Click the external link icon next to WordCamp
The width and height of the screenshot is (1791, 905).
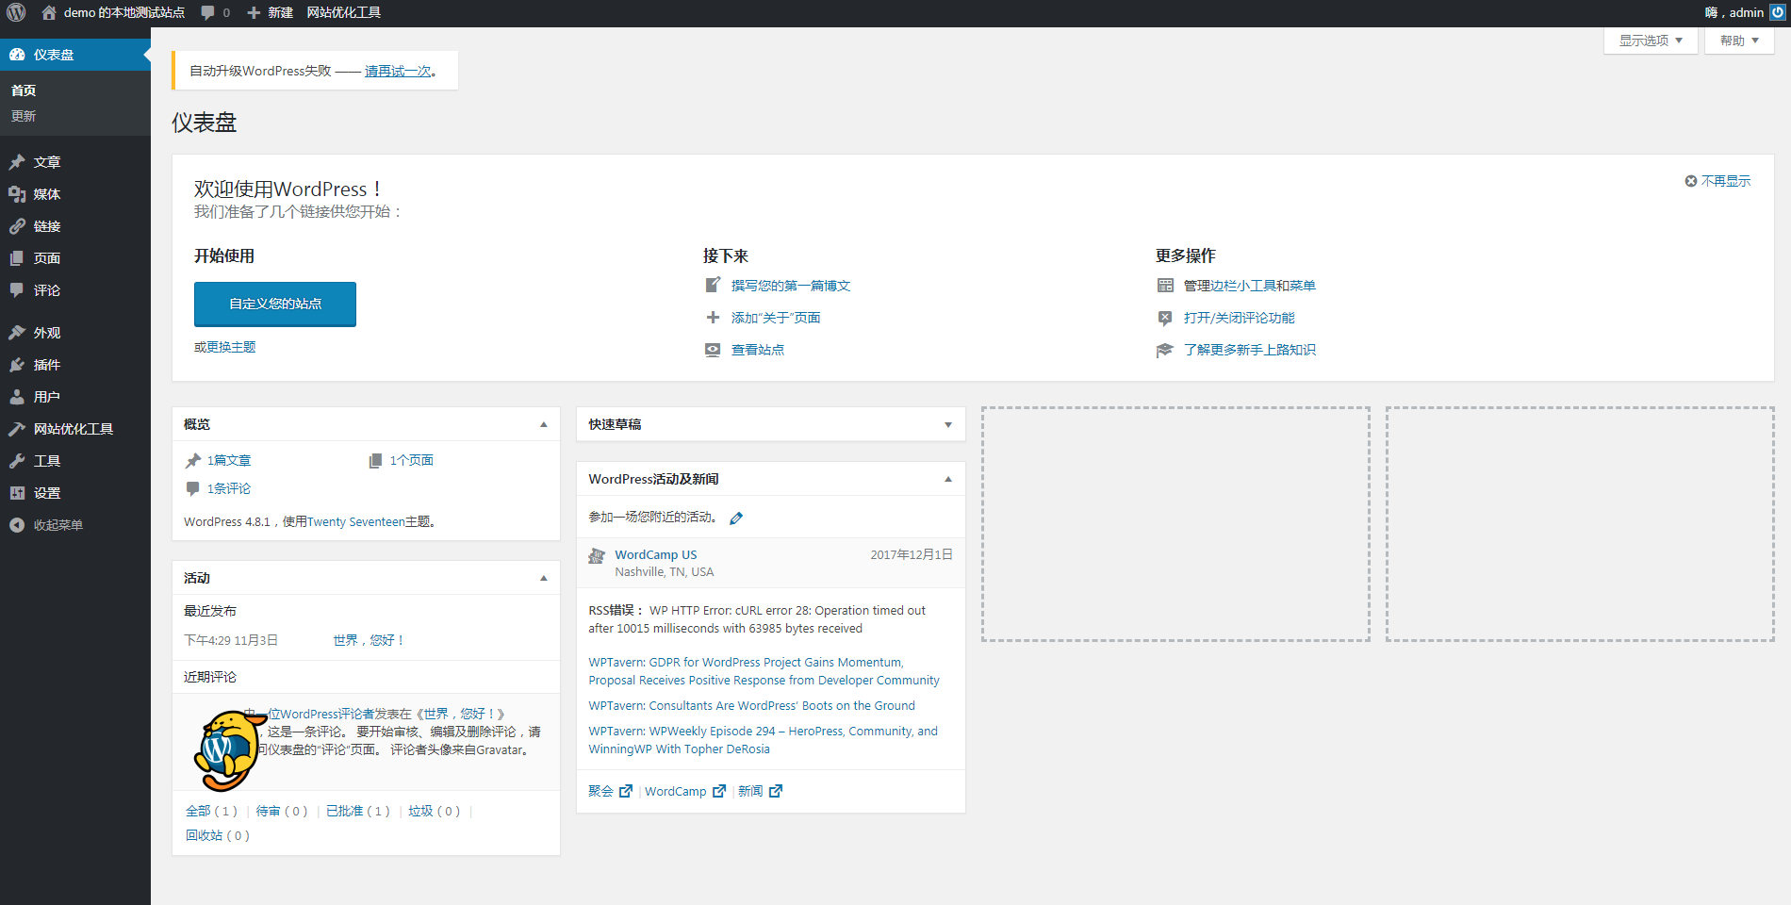(719, 791)
